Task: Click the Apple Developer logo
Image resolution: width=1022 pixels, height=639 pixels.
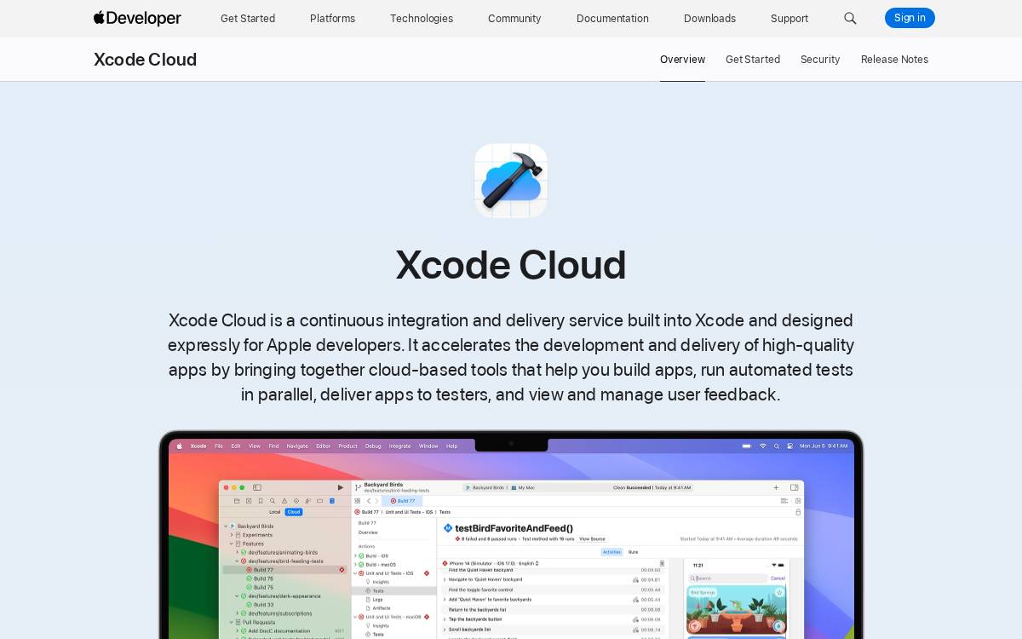Action: [137, 18]
